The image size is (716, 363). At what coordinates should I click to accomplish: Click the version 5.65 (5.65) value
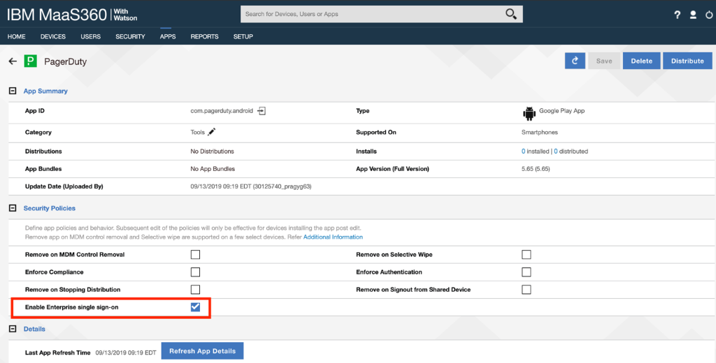point(536,169)
